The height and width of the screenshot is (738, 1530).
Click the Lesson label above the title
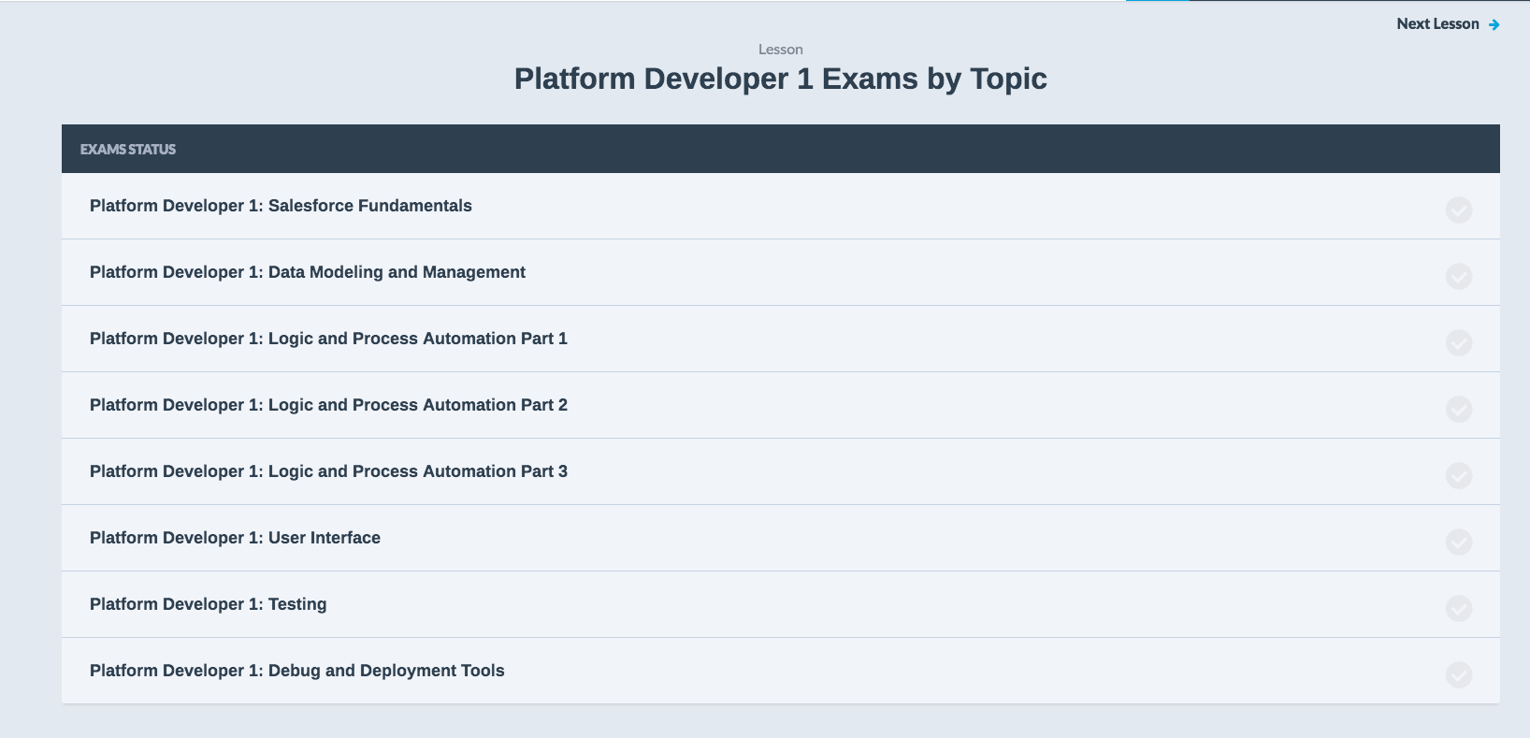click(x=781, y=50)
